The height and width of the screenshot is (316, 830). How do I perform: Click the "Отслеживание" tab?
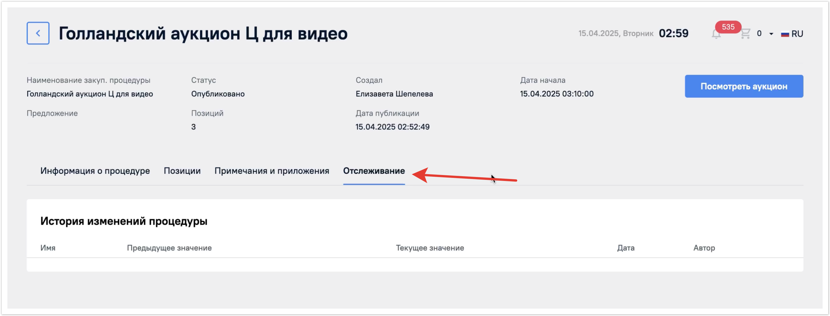point(374,171)
